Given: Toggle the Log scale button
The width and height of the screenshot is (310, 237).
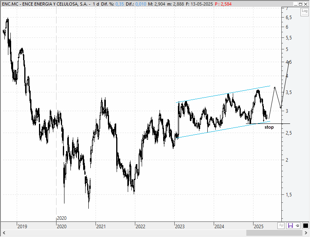Looking at the screenshot, I should (x=304, y=12).
